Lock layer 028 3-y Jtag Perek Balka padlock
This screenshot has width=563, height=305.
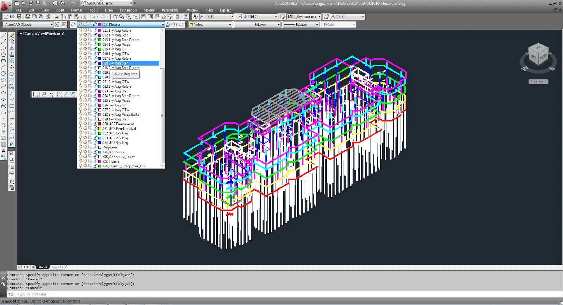coord(95,115)
